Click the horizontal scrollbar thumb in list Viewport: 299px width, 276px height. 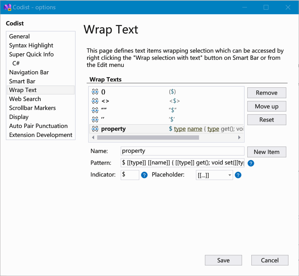click(x=148, y=138)
